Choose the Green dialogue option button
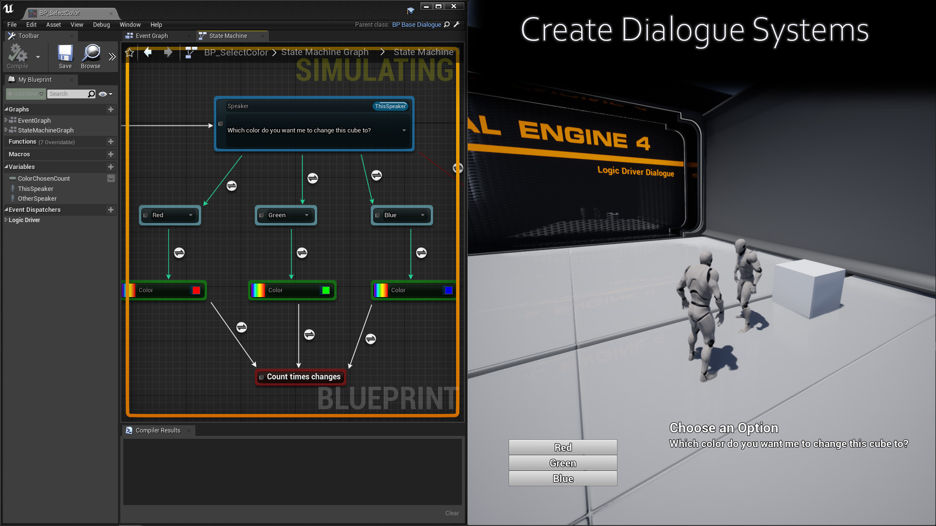936x526 pixels. (563, 463)
